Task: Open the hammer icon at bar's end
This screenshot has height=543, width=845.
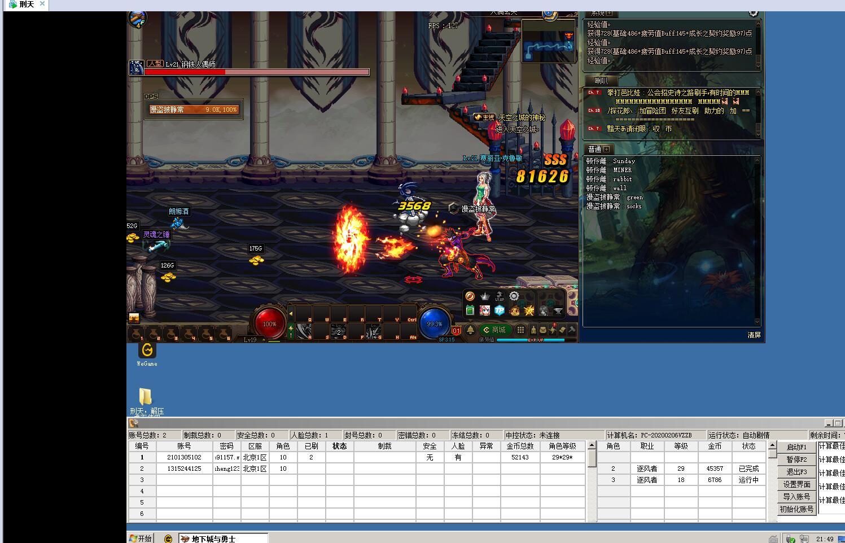Action: coord(572,330)
